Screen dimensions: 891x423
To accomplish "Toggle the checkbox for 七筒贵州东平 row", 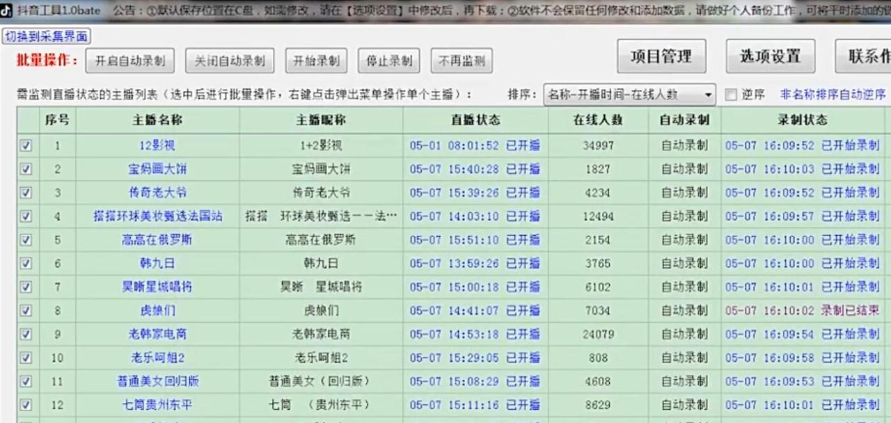I will click(26, 405).
